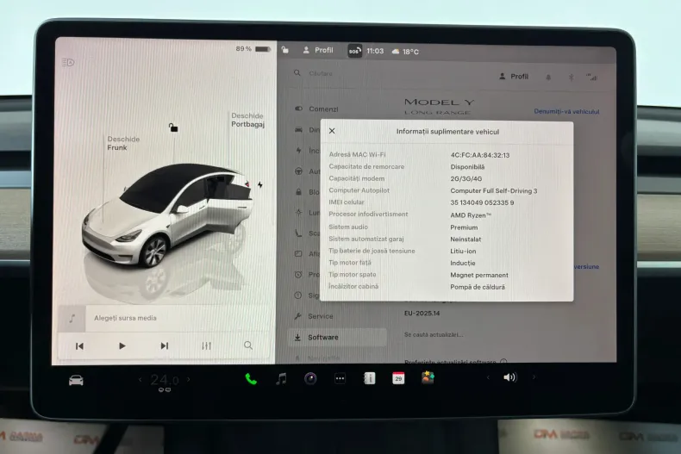Tap the IMEI celular number
Image resolution: width=681 pixels, height=454 pixels.
482,202
